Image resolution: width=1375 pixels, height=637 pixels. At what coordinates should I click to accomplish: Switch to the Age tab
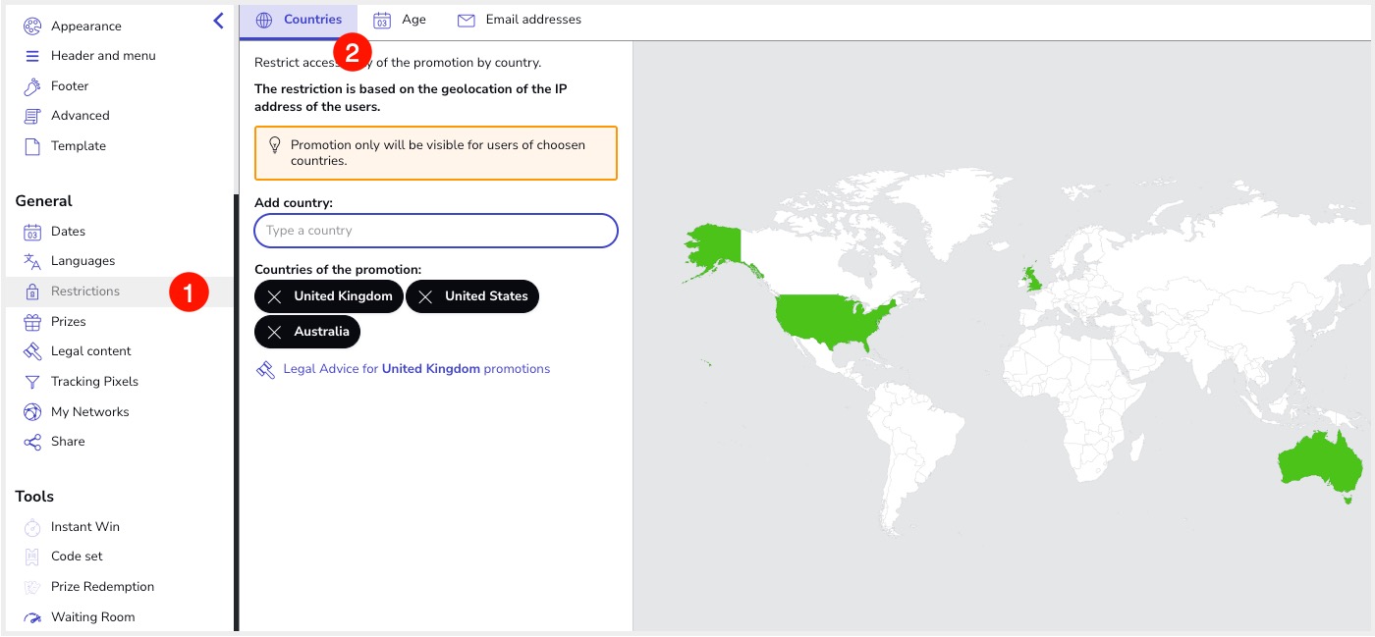tap(400, 20)
